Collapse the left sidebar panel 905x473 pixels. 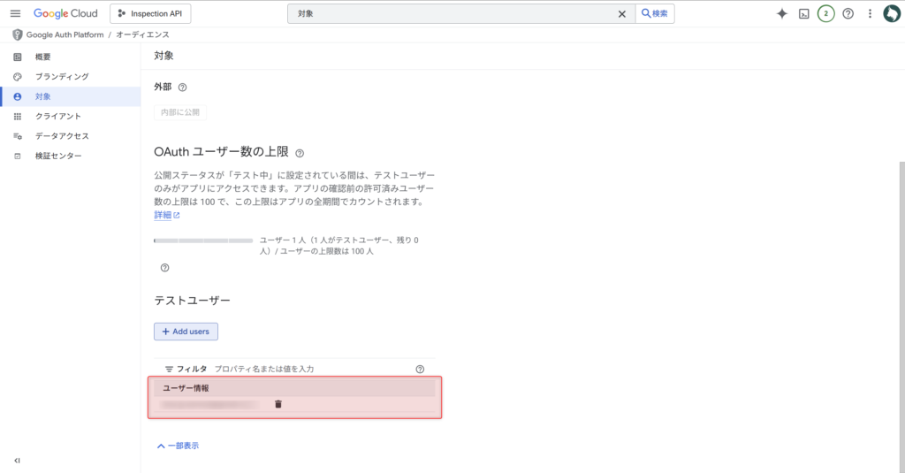click(17, 461)
